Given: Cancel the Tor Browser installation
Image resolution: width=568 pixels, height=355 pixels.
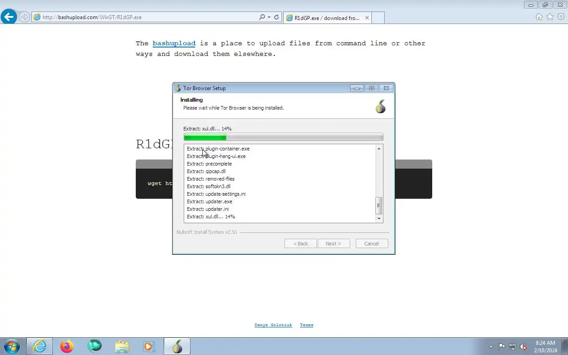Looking at the screenshot, I should [372, 244].
